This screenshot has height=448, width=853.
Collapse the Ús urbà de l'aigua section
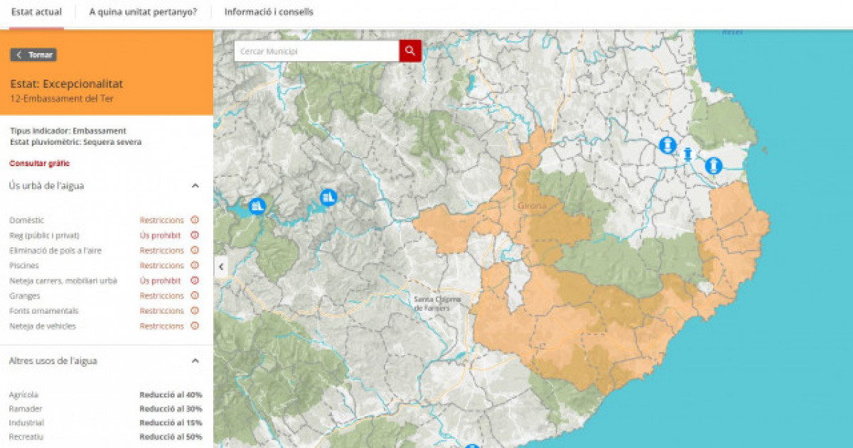pos(195,186)
